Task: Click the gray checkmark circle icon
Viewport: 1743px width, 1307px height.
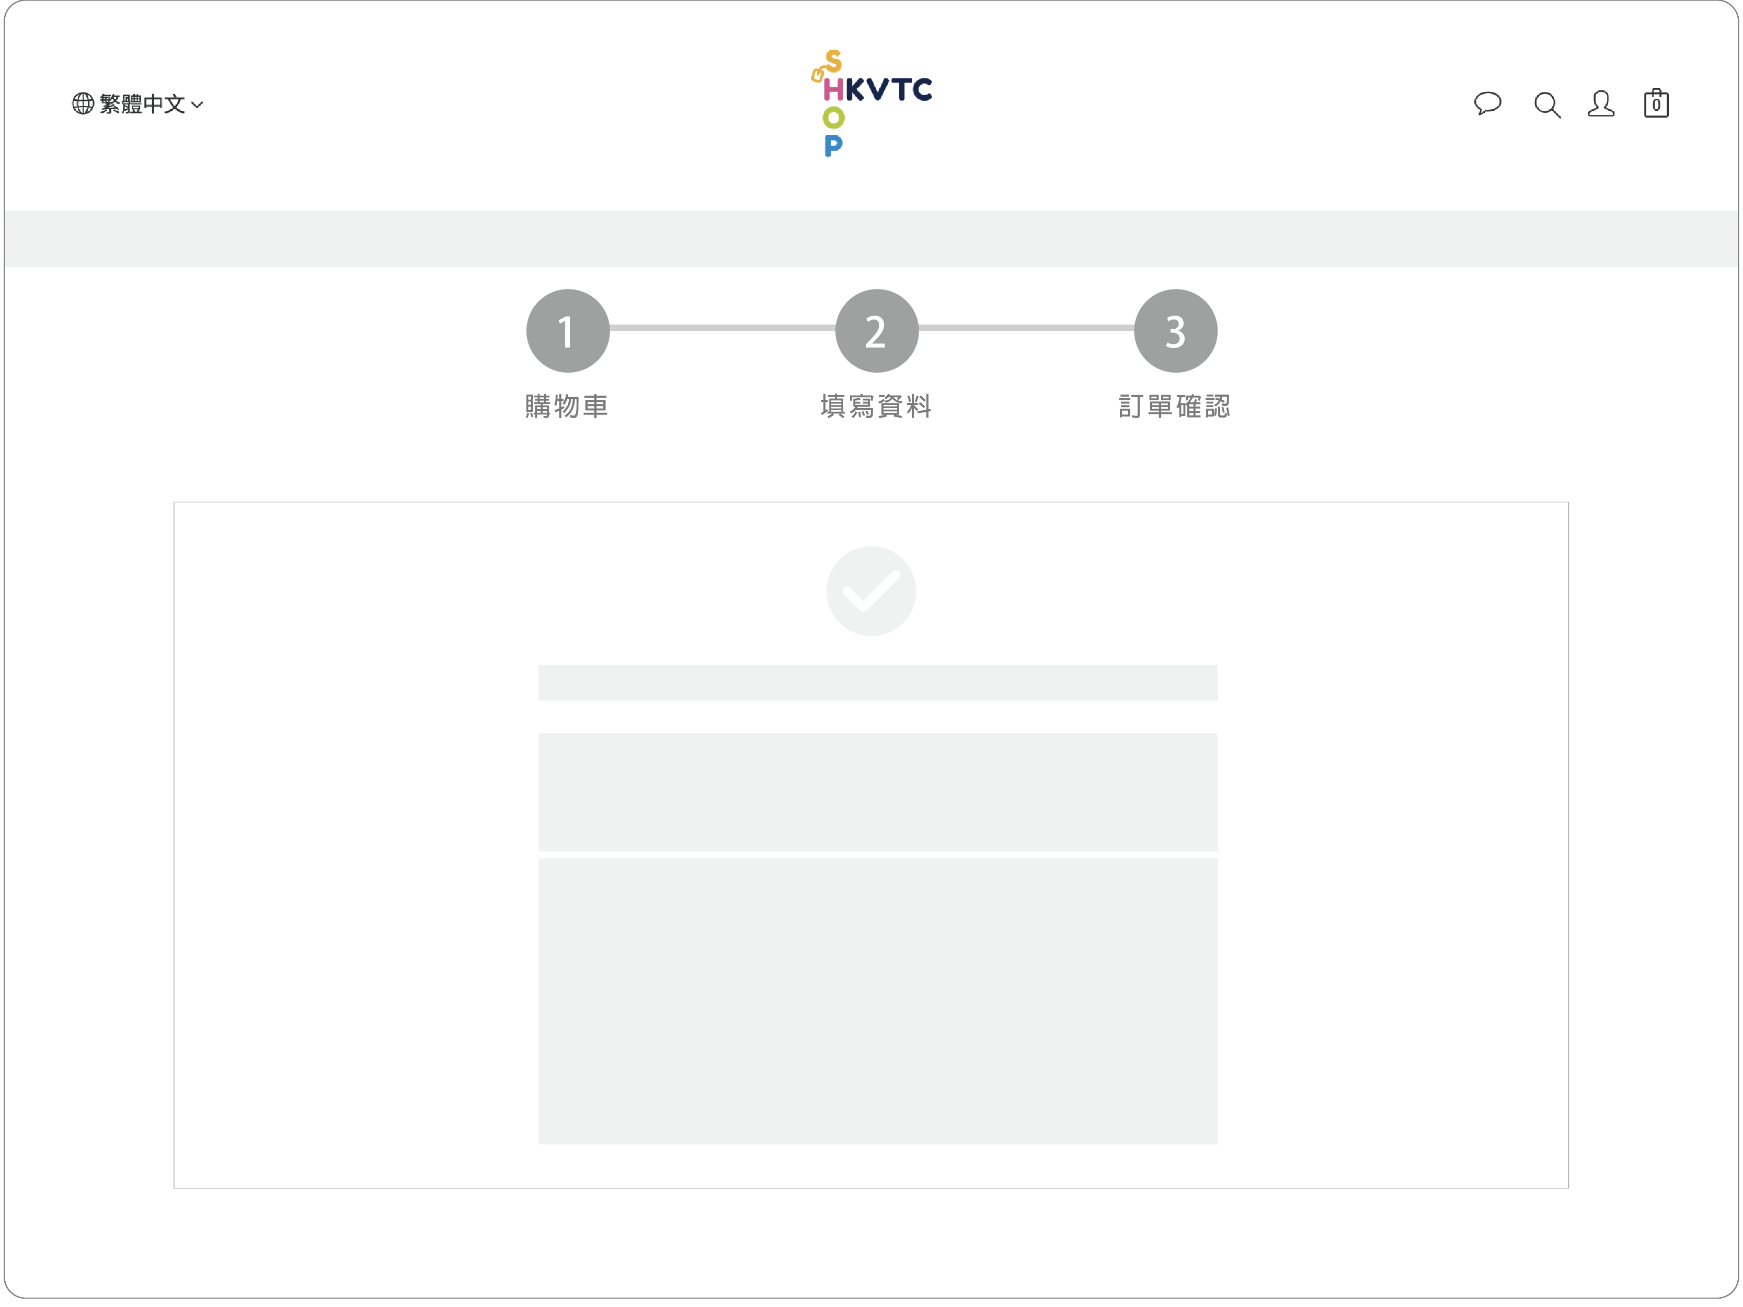Action: (x=870, y=591)
